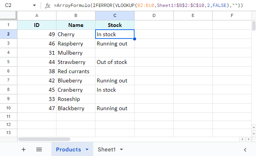Click the horizontal scrollbar thumb

tap(44, 139)
